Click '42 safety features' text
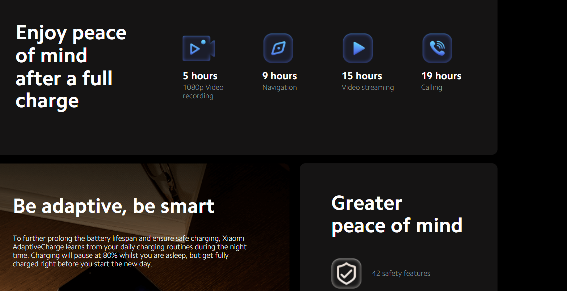 (x=401, y=274)
